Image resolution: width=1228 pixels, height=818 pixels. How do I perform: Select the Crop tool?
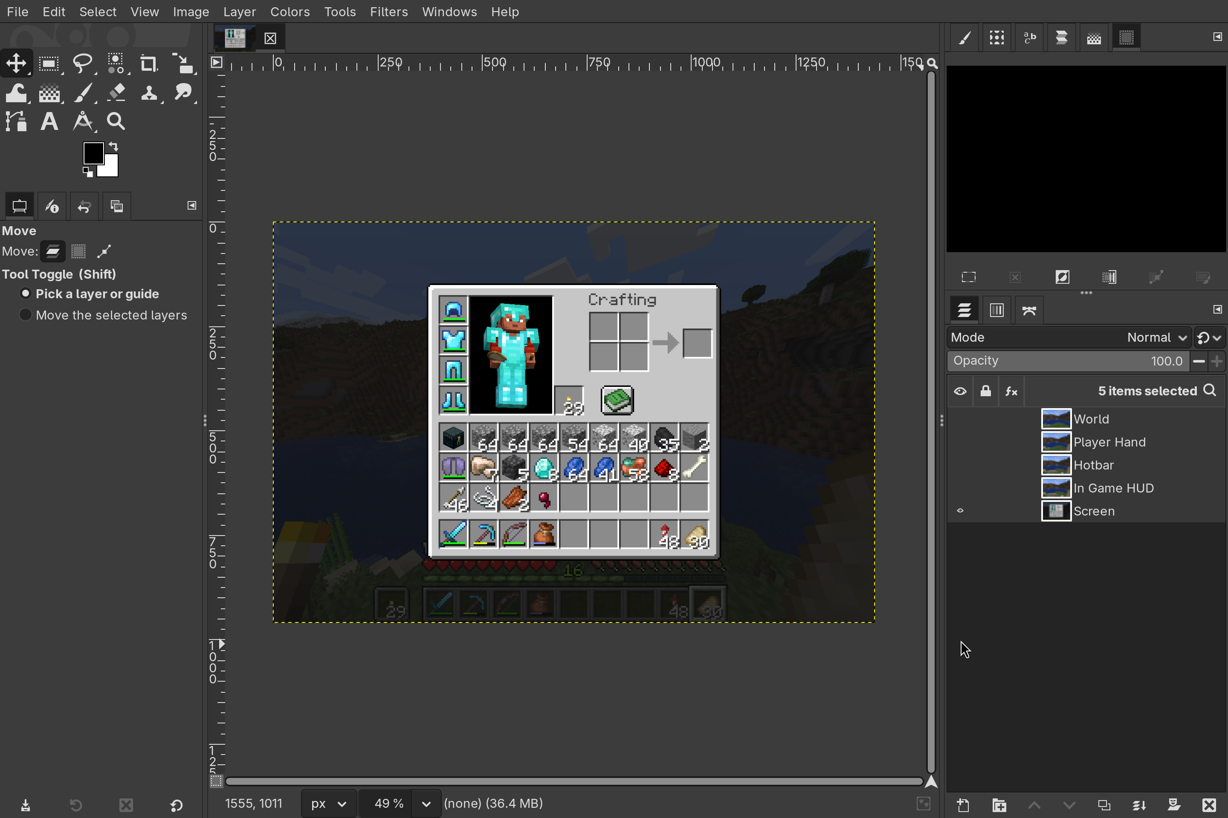149,63
